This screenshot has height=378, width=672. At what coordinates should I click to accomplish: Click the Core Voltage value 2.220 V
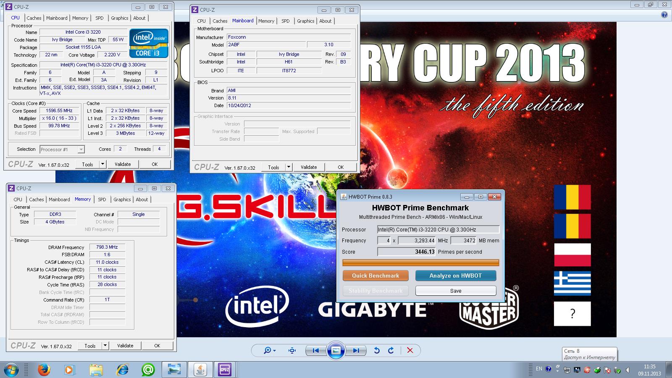(112, 55)
